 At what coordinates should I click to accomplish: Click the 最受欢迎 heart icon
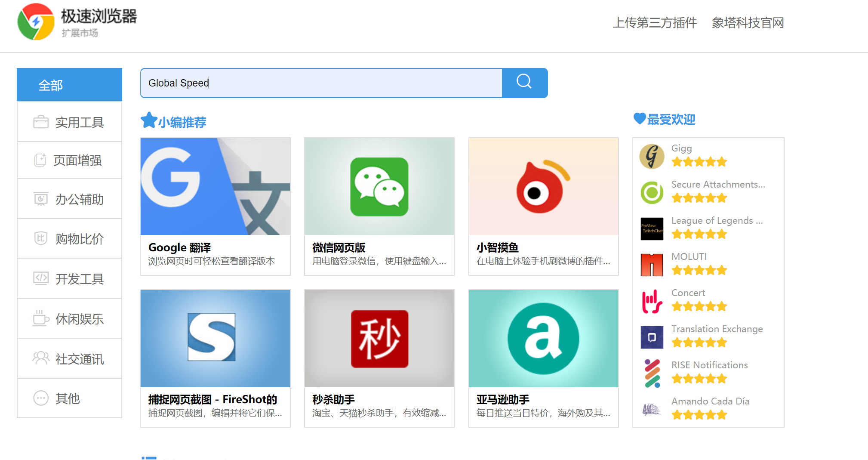(x=640, y=118)
